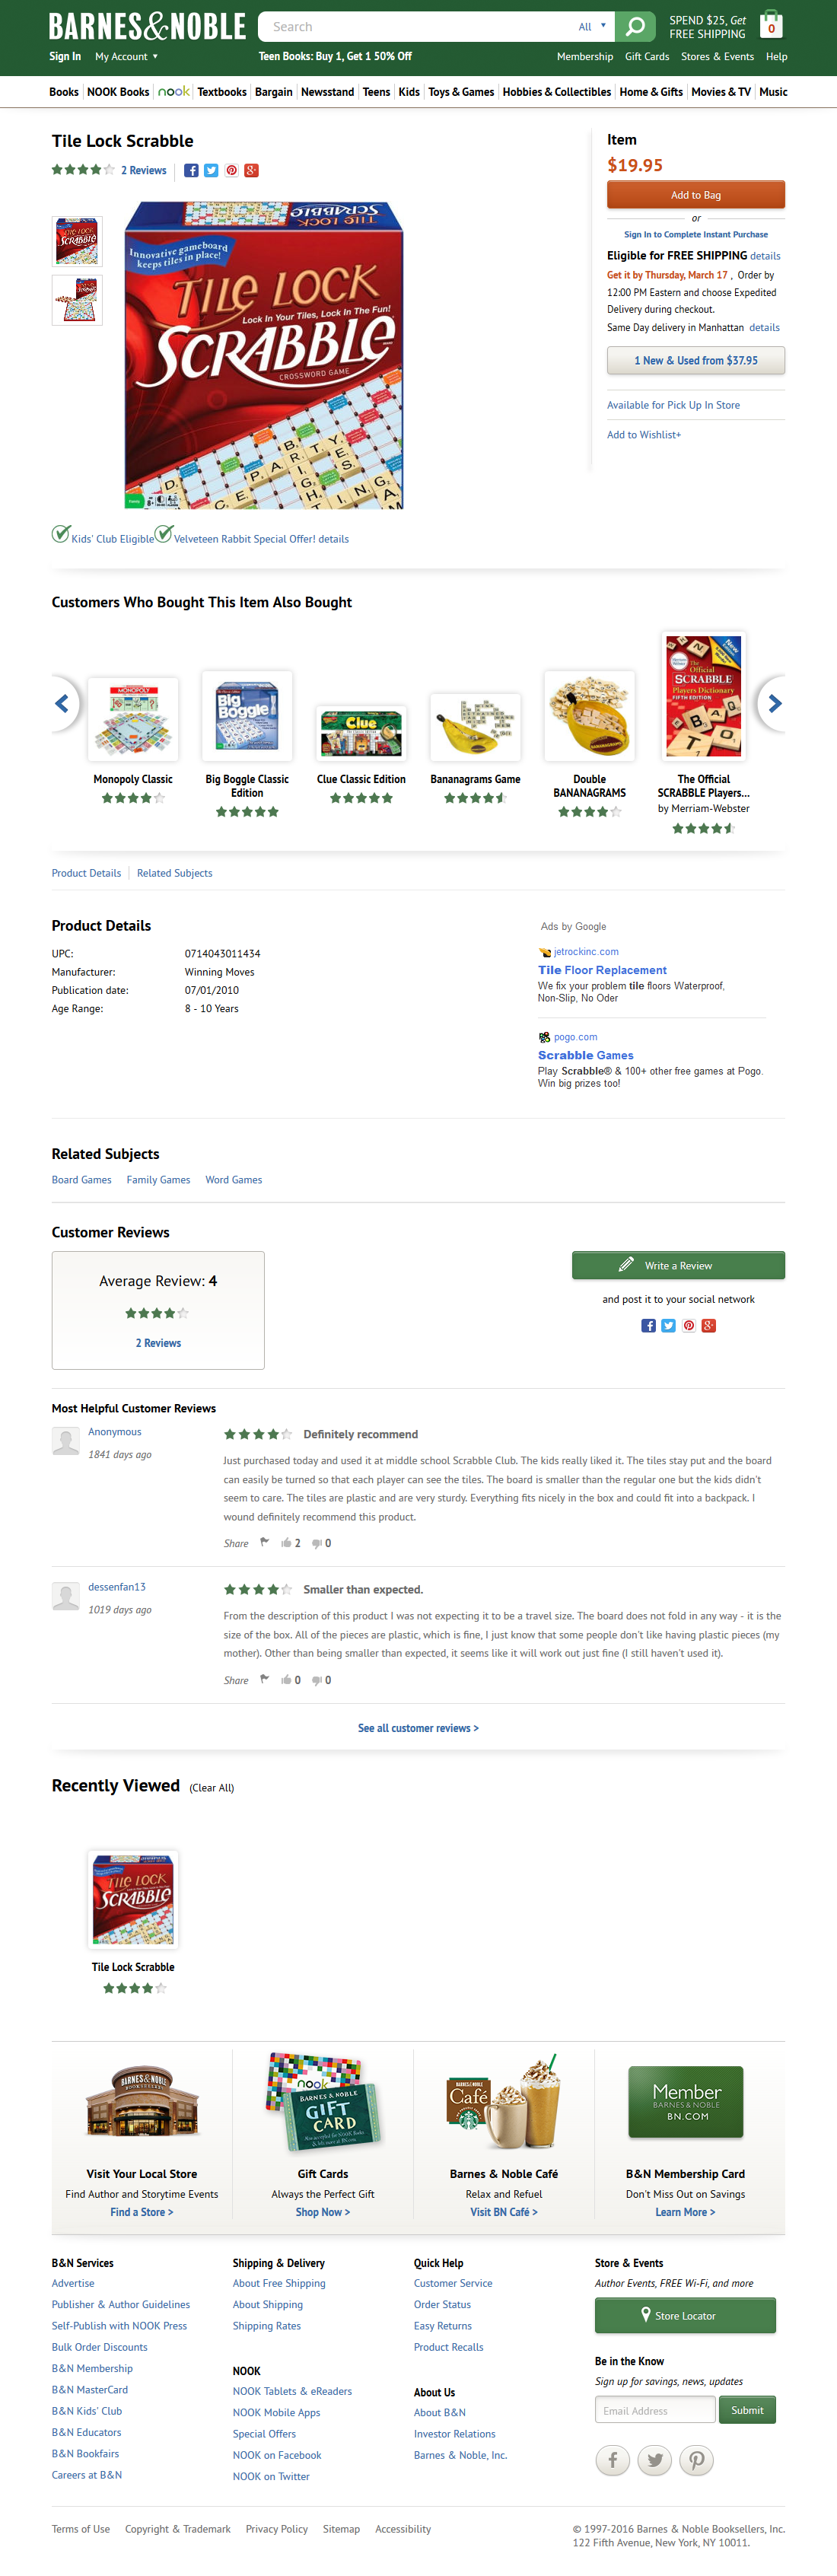This screenshot has height=2576, width=837.
Task: Open Toys & Games navigation menu
Action: click(461, 92)
